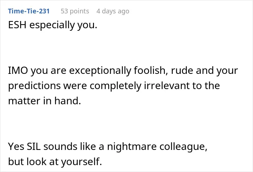
Task: Open the 4 days ago timestamp permalink
Action: point(113,11)
